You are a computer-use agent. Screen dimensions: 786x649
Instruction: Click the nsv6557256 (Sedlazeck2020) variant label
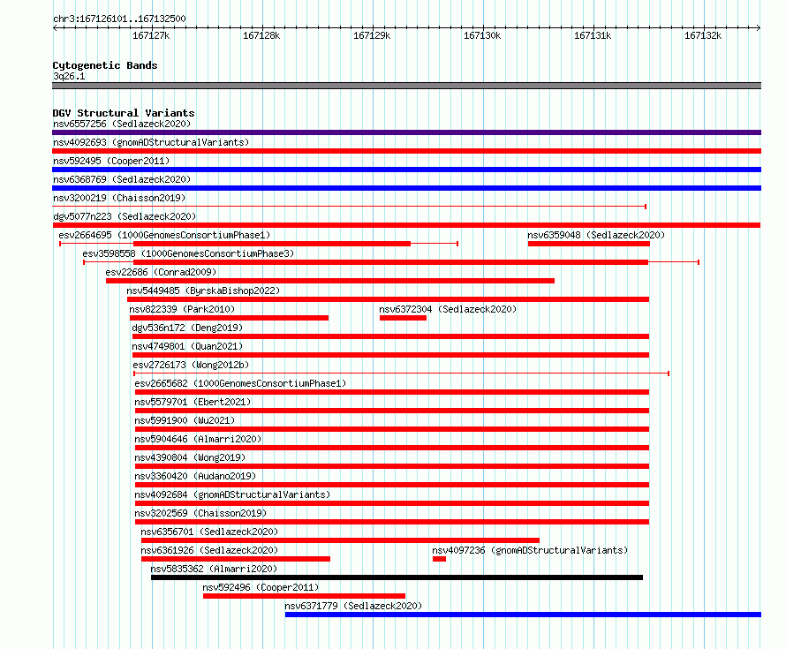point(122,124)
